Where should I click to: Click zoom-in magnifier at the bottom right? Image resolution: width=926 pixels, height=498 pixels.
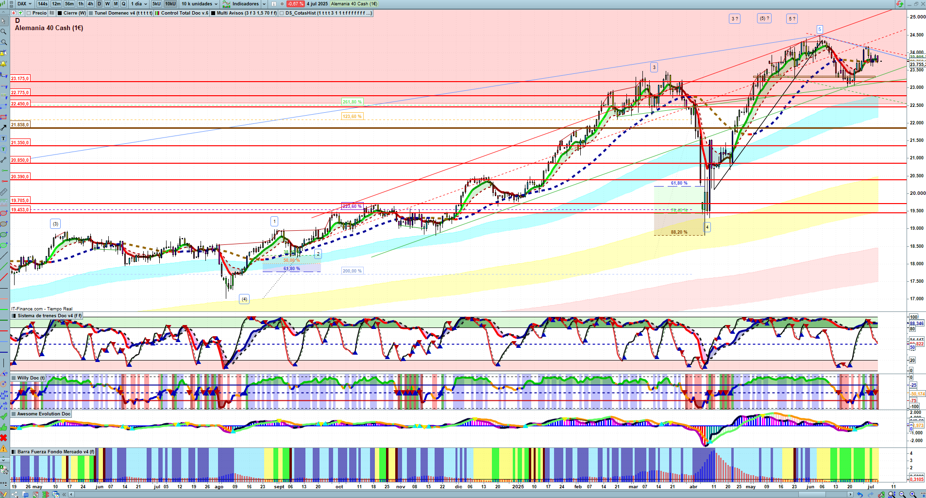click(913, 494)
